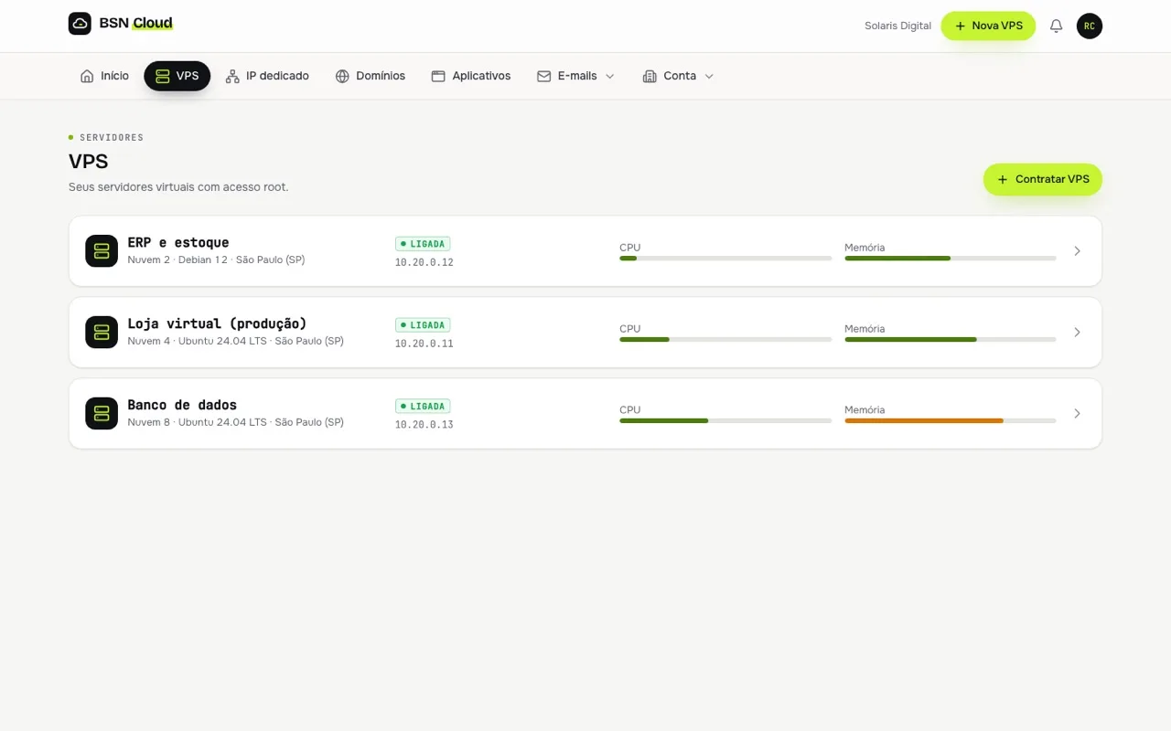Click the LIGADA badge for Banco de dados

click(x=423, y=407)
